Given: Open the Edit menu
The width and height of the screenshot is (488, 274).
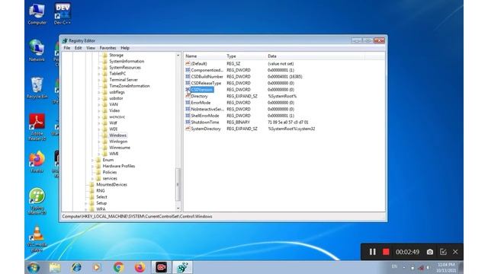Looking at the screenshot, I should pyautogui.click(x=78, y=48).
